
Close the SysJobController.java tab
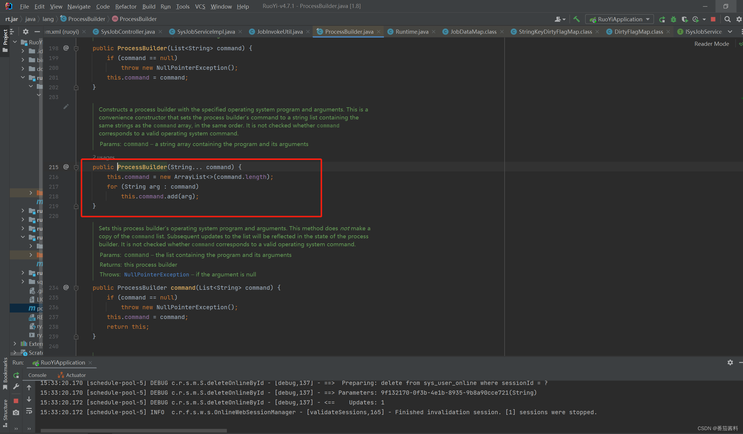point(160,32)
